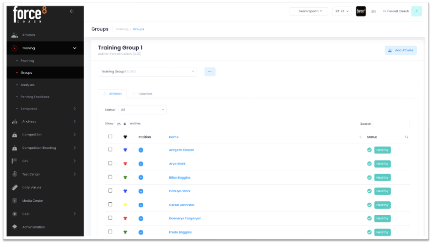Open the Training Group 1 dropdown
Image resolution: width=432 pixels, height=244 pixels.
click(147, 71)
